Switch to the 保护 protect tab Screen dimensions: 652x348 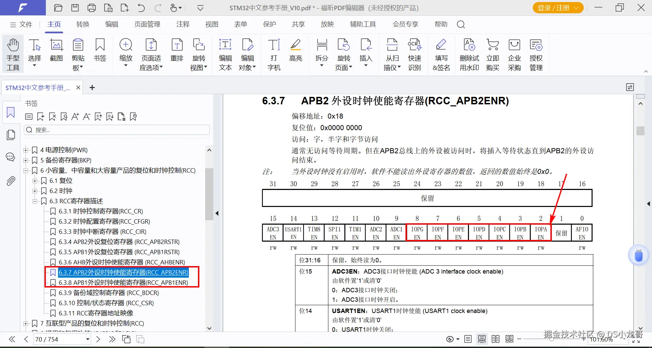tap(270, 24)
